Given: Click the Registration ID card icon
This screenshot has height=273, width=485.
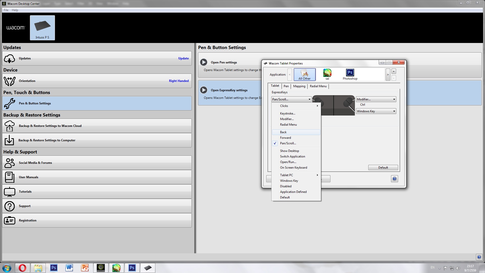Looking at the screenshot, I should 10,220.
